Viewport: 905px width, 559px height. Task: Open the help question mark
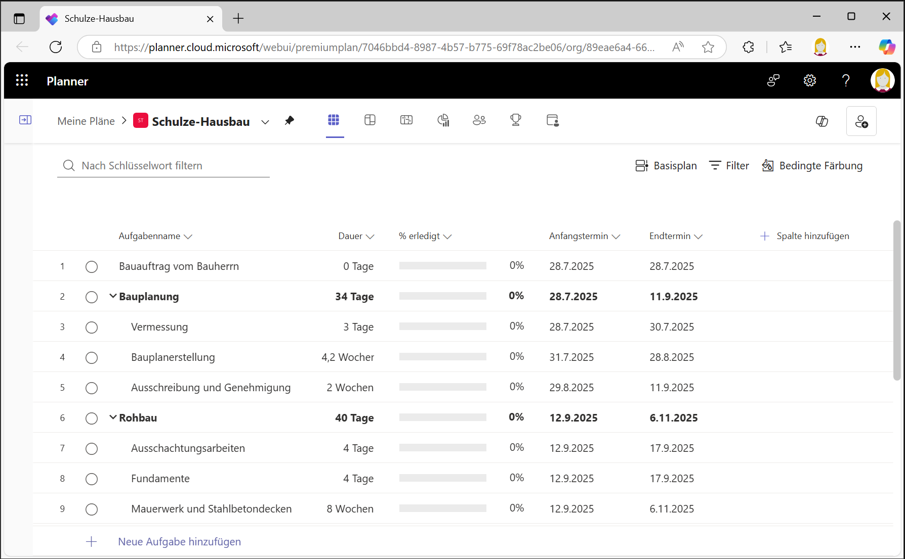point(846,80)
